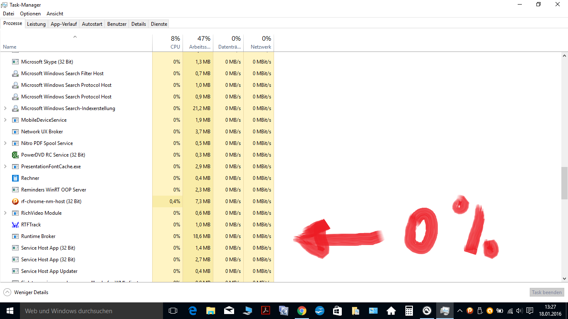Open the Optionen menu
Screen dimensions: 568x319
click(30, 14)
